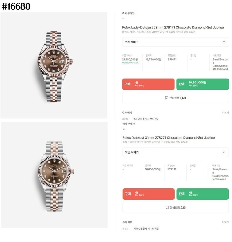Click the 16,670,000원 retail price value
Screen dimensions: 232x242
pyautogui.click(x=153, y=169)
